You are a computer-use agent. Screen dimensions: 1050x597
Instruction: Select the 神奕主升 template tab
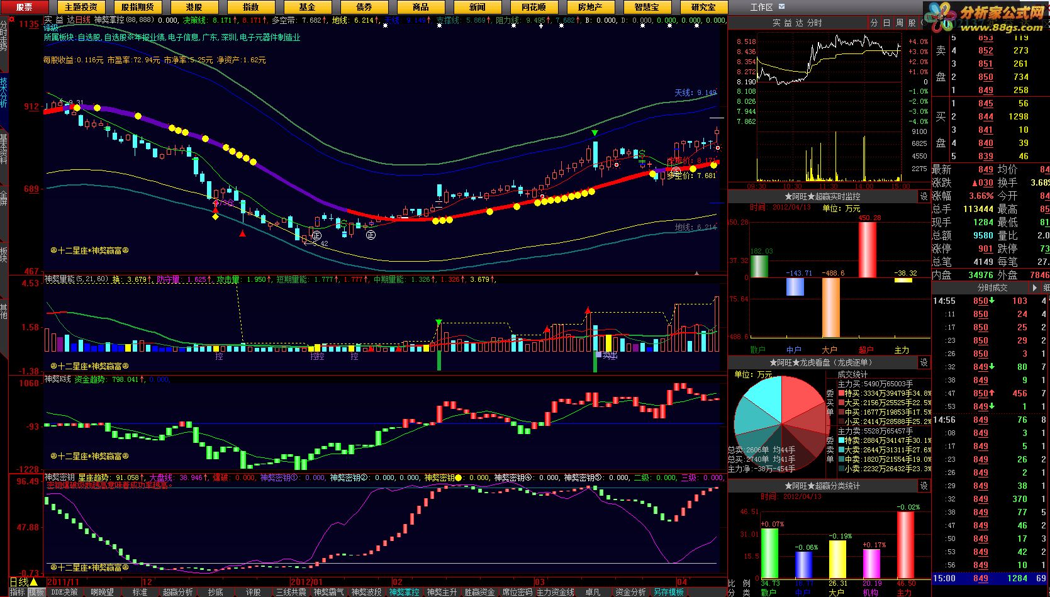pos(442,592)
